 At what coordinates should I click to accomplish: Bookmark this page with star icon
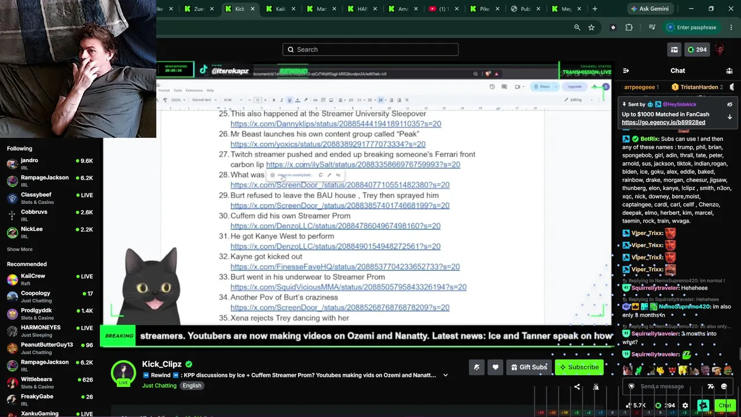click(591, 27)
